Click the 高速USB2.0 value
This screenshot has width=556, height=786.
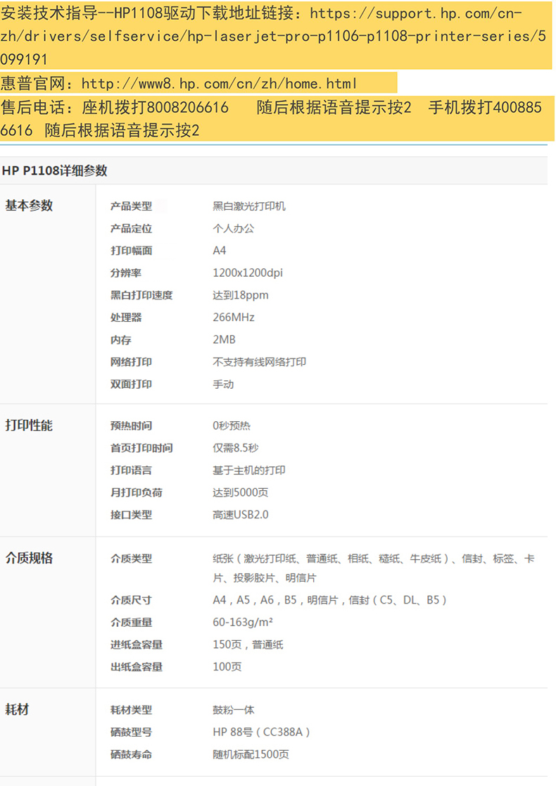(241, 515)
